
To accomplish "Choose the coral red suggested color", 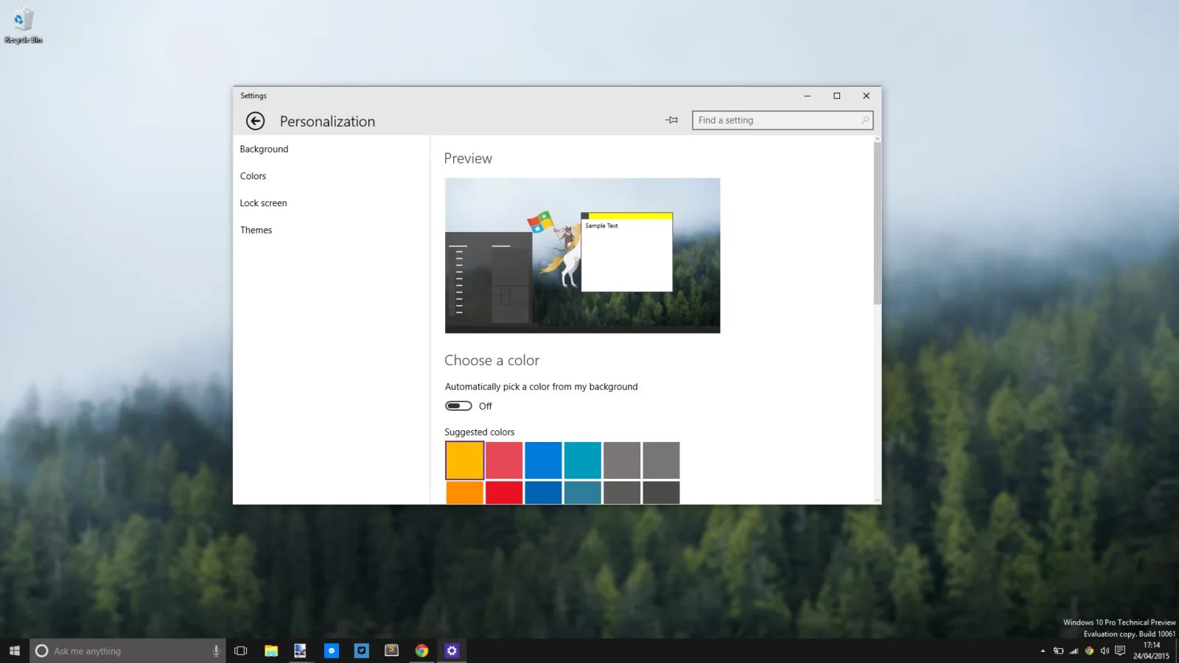I will pyautogui.click(x=504, y=460).
